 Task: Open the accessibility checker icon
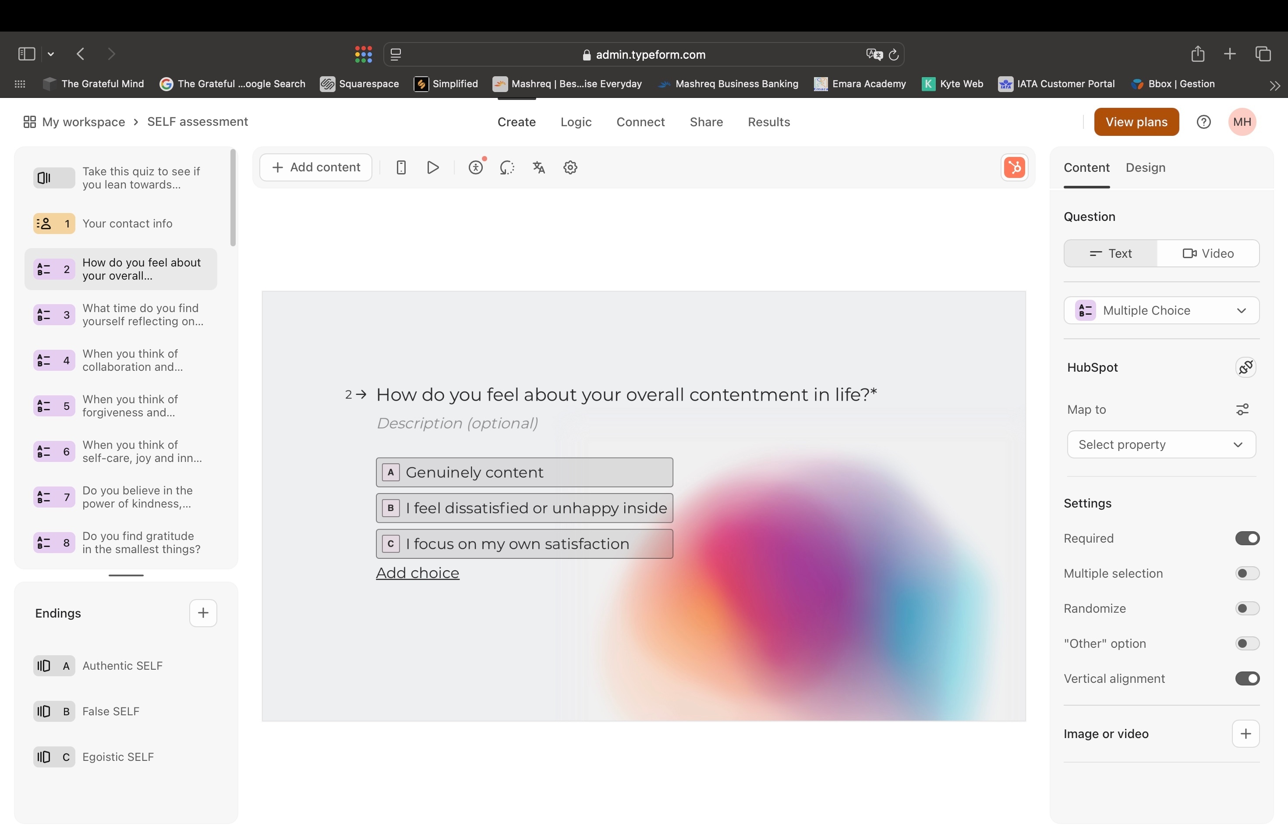(476, 167)
